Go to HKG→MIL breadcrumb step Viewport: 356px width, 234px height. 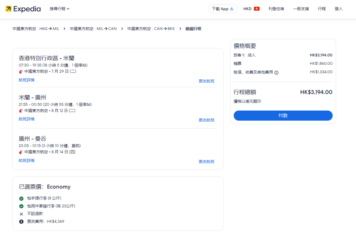pos(36,29)
